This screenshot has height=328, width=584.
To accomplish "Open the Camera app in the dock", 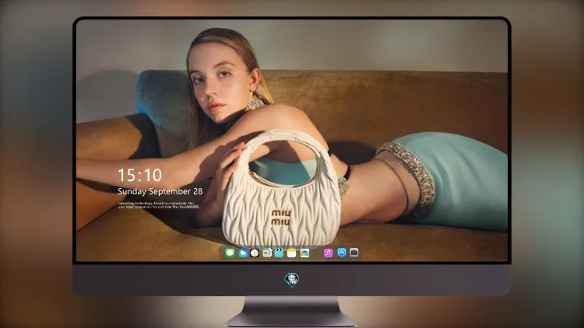I will tap(354, 253).
